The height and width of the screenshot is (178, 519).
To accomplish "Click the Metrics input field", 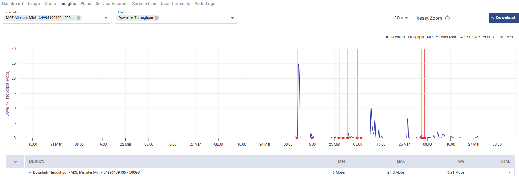I will click(193, 18).
